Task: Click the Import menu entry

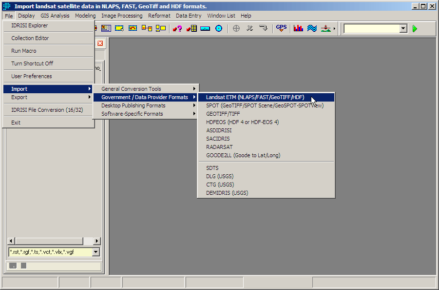Action: click(x=48, y=89)
